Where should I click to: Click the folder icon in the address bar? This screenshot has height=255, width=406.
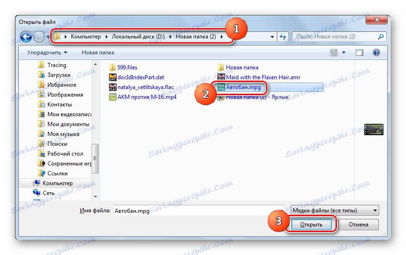click(x=57, y=37)
